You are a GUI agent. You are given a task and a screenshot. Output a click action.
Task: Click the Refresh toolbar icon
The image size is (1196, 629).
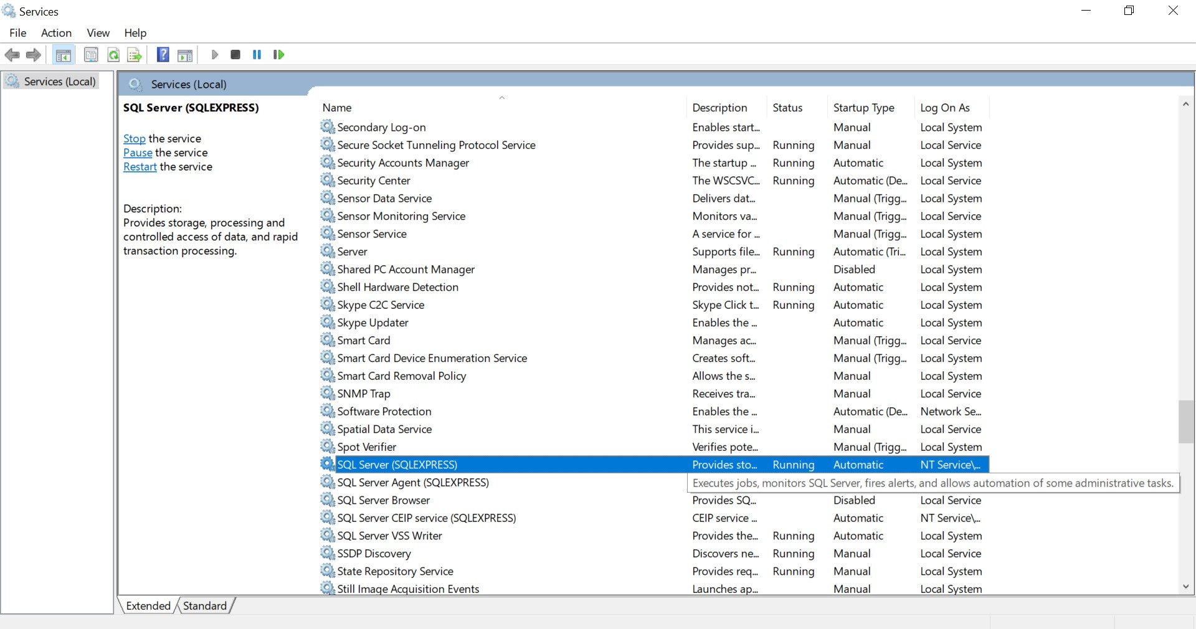pos(113,55)
